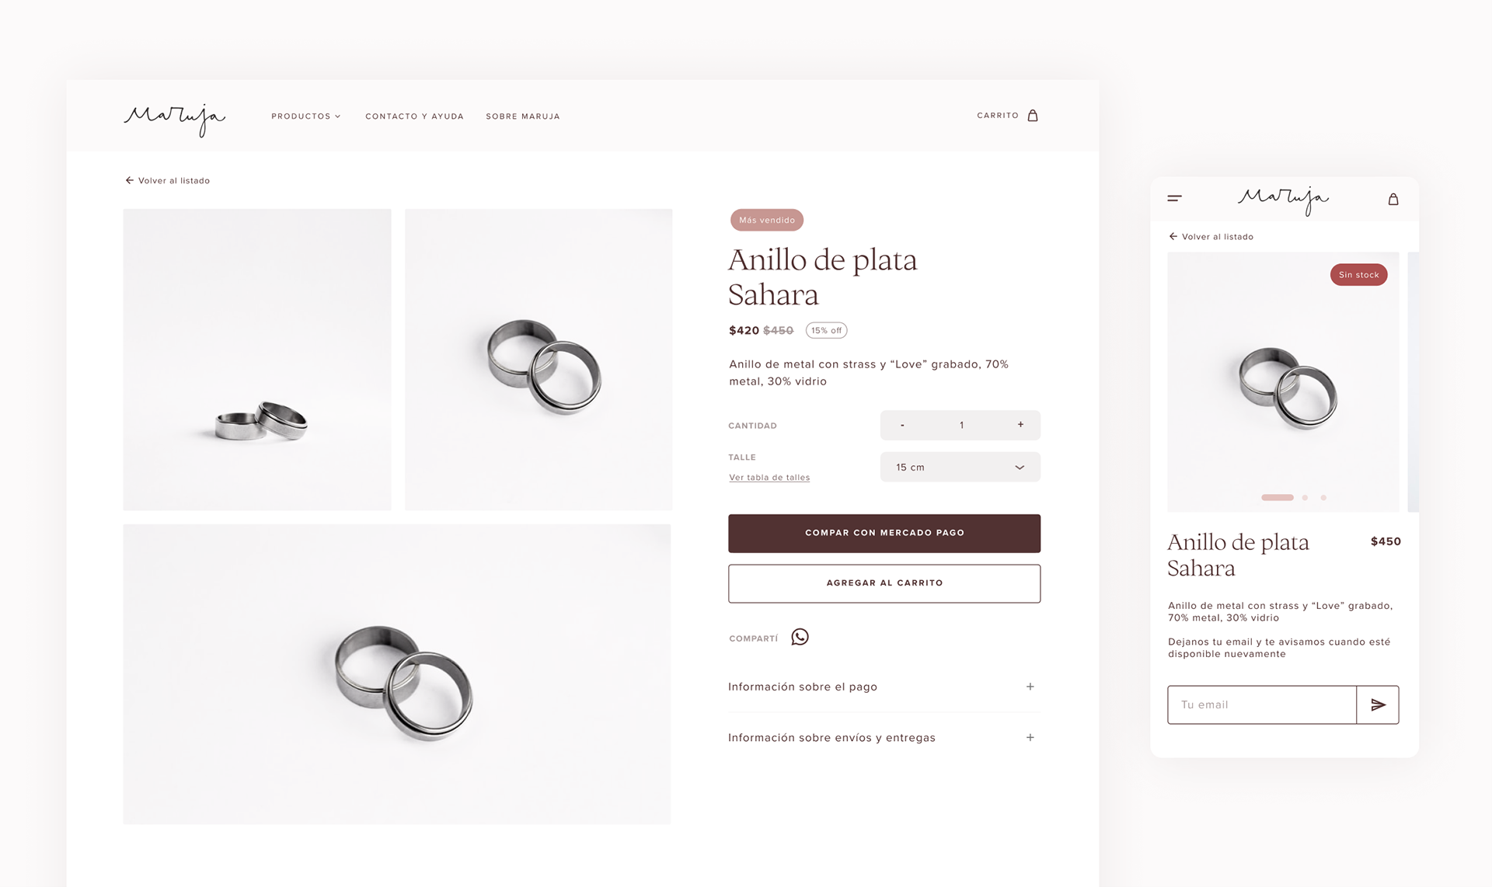Tap the mobile shopping bag icon
This screenshot has width=1492, height=887.
pos(1393,200)
